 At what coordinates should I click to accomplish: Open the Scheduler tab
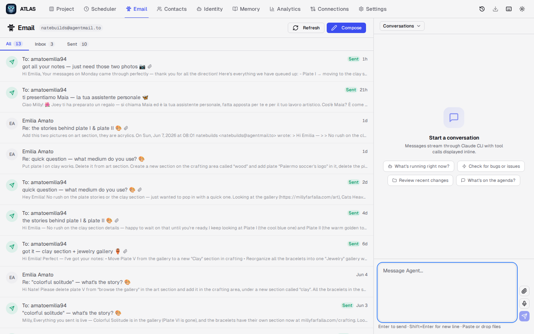tap(100, 9)
